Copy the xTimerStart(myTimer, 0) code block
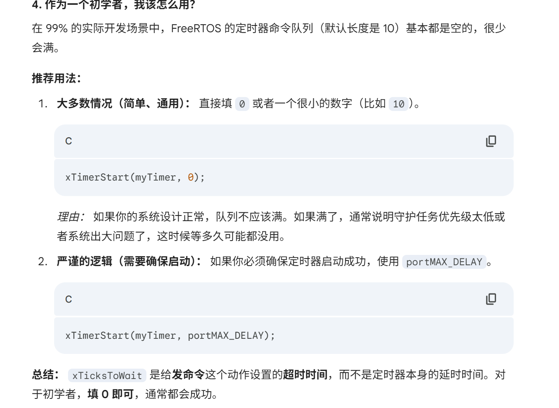 491,141
